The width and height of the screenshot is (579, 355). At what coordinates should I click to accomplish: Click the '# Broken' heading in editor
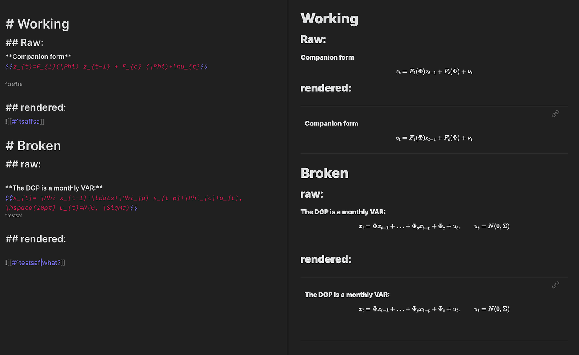click(34, 146)
